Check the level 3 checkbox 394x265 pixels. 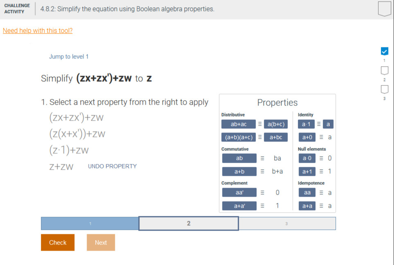[x=384, y=89]
